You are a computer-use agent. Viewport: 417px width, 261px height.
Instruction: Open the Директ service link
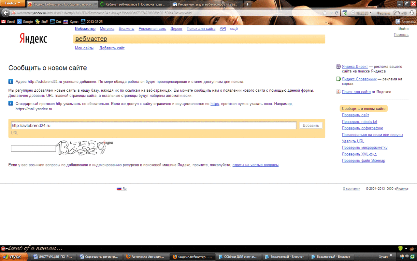click(x=176, y=29)
